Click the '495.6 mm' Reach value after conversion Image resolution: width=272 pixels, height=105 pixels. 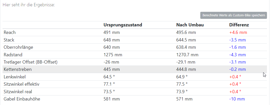[x=186, y=32]
